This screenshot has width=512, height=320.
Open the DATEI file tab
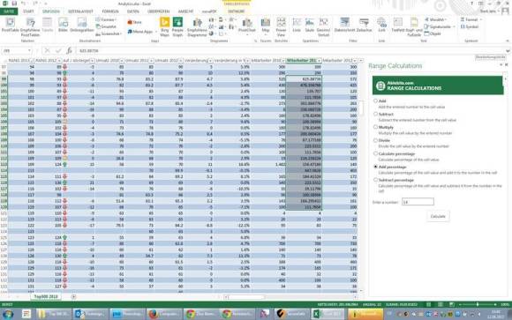pos(9,11)
